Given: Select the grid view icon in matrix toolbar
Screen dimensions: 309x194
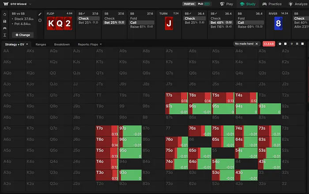Looking at the screenshot, I should pos(297,44).
